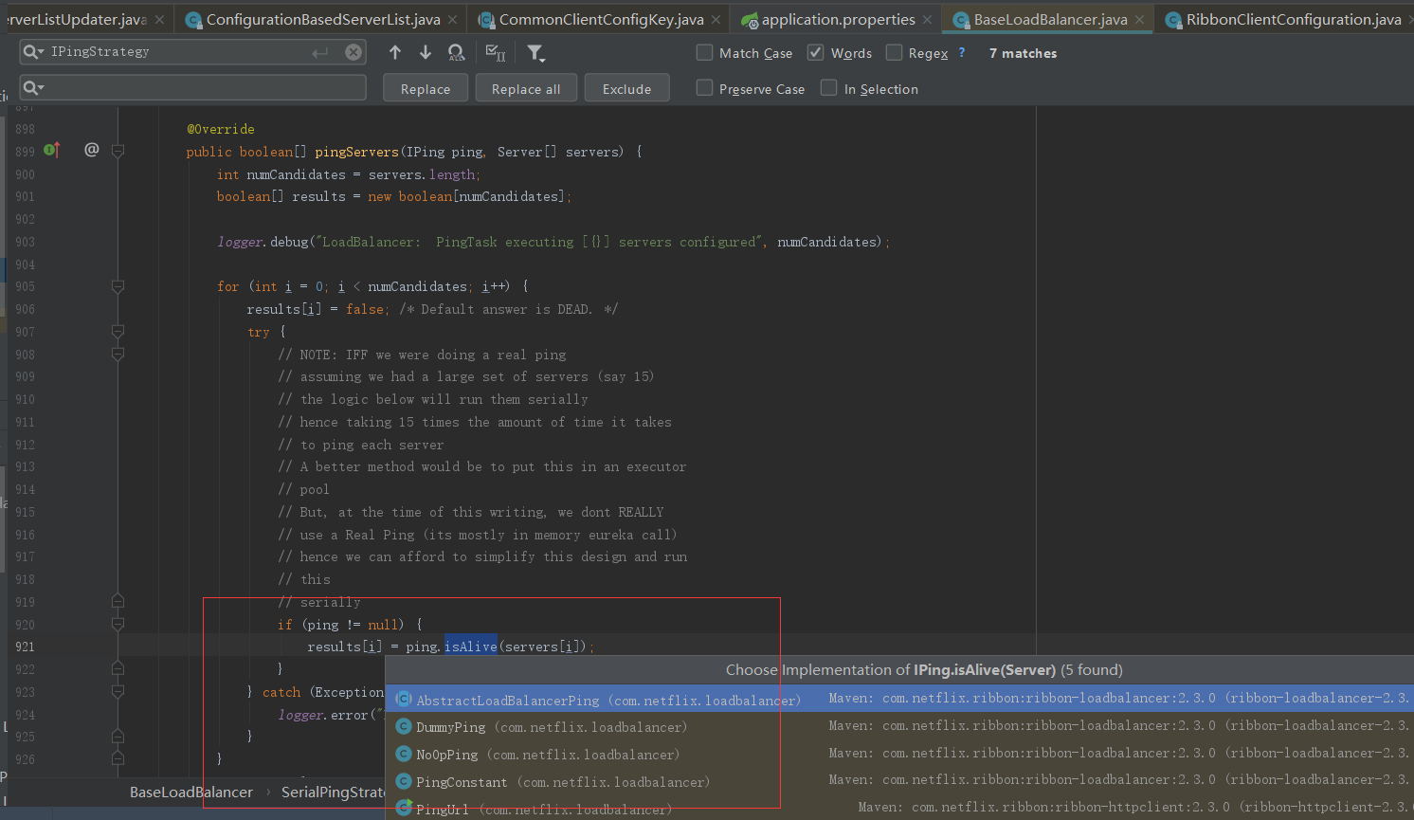Go to previous occurrence with up arrow
The image size is (1414, 820).
[395, 52]
